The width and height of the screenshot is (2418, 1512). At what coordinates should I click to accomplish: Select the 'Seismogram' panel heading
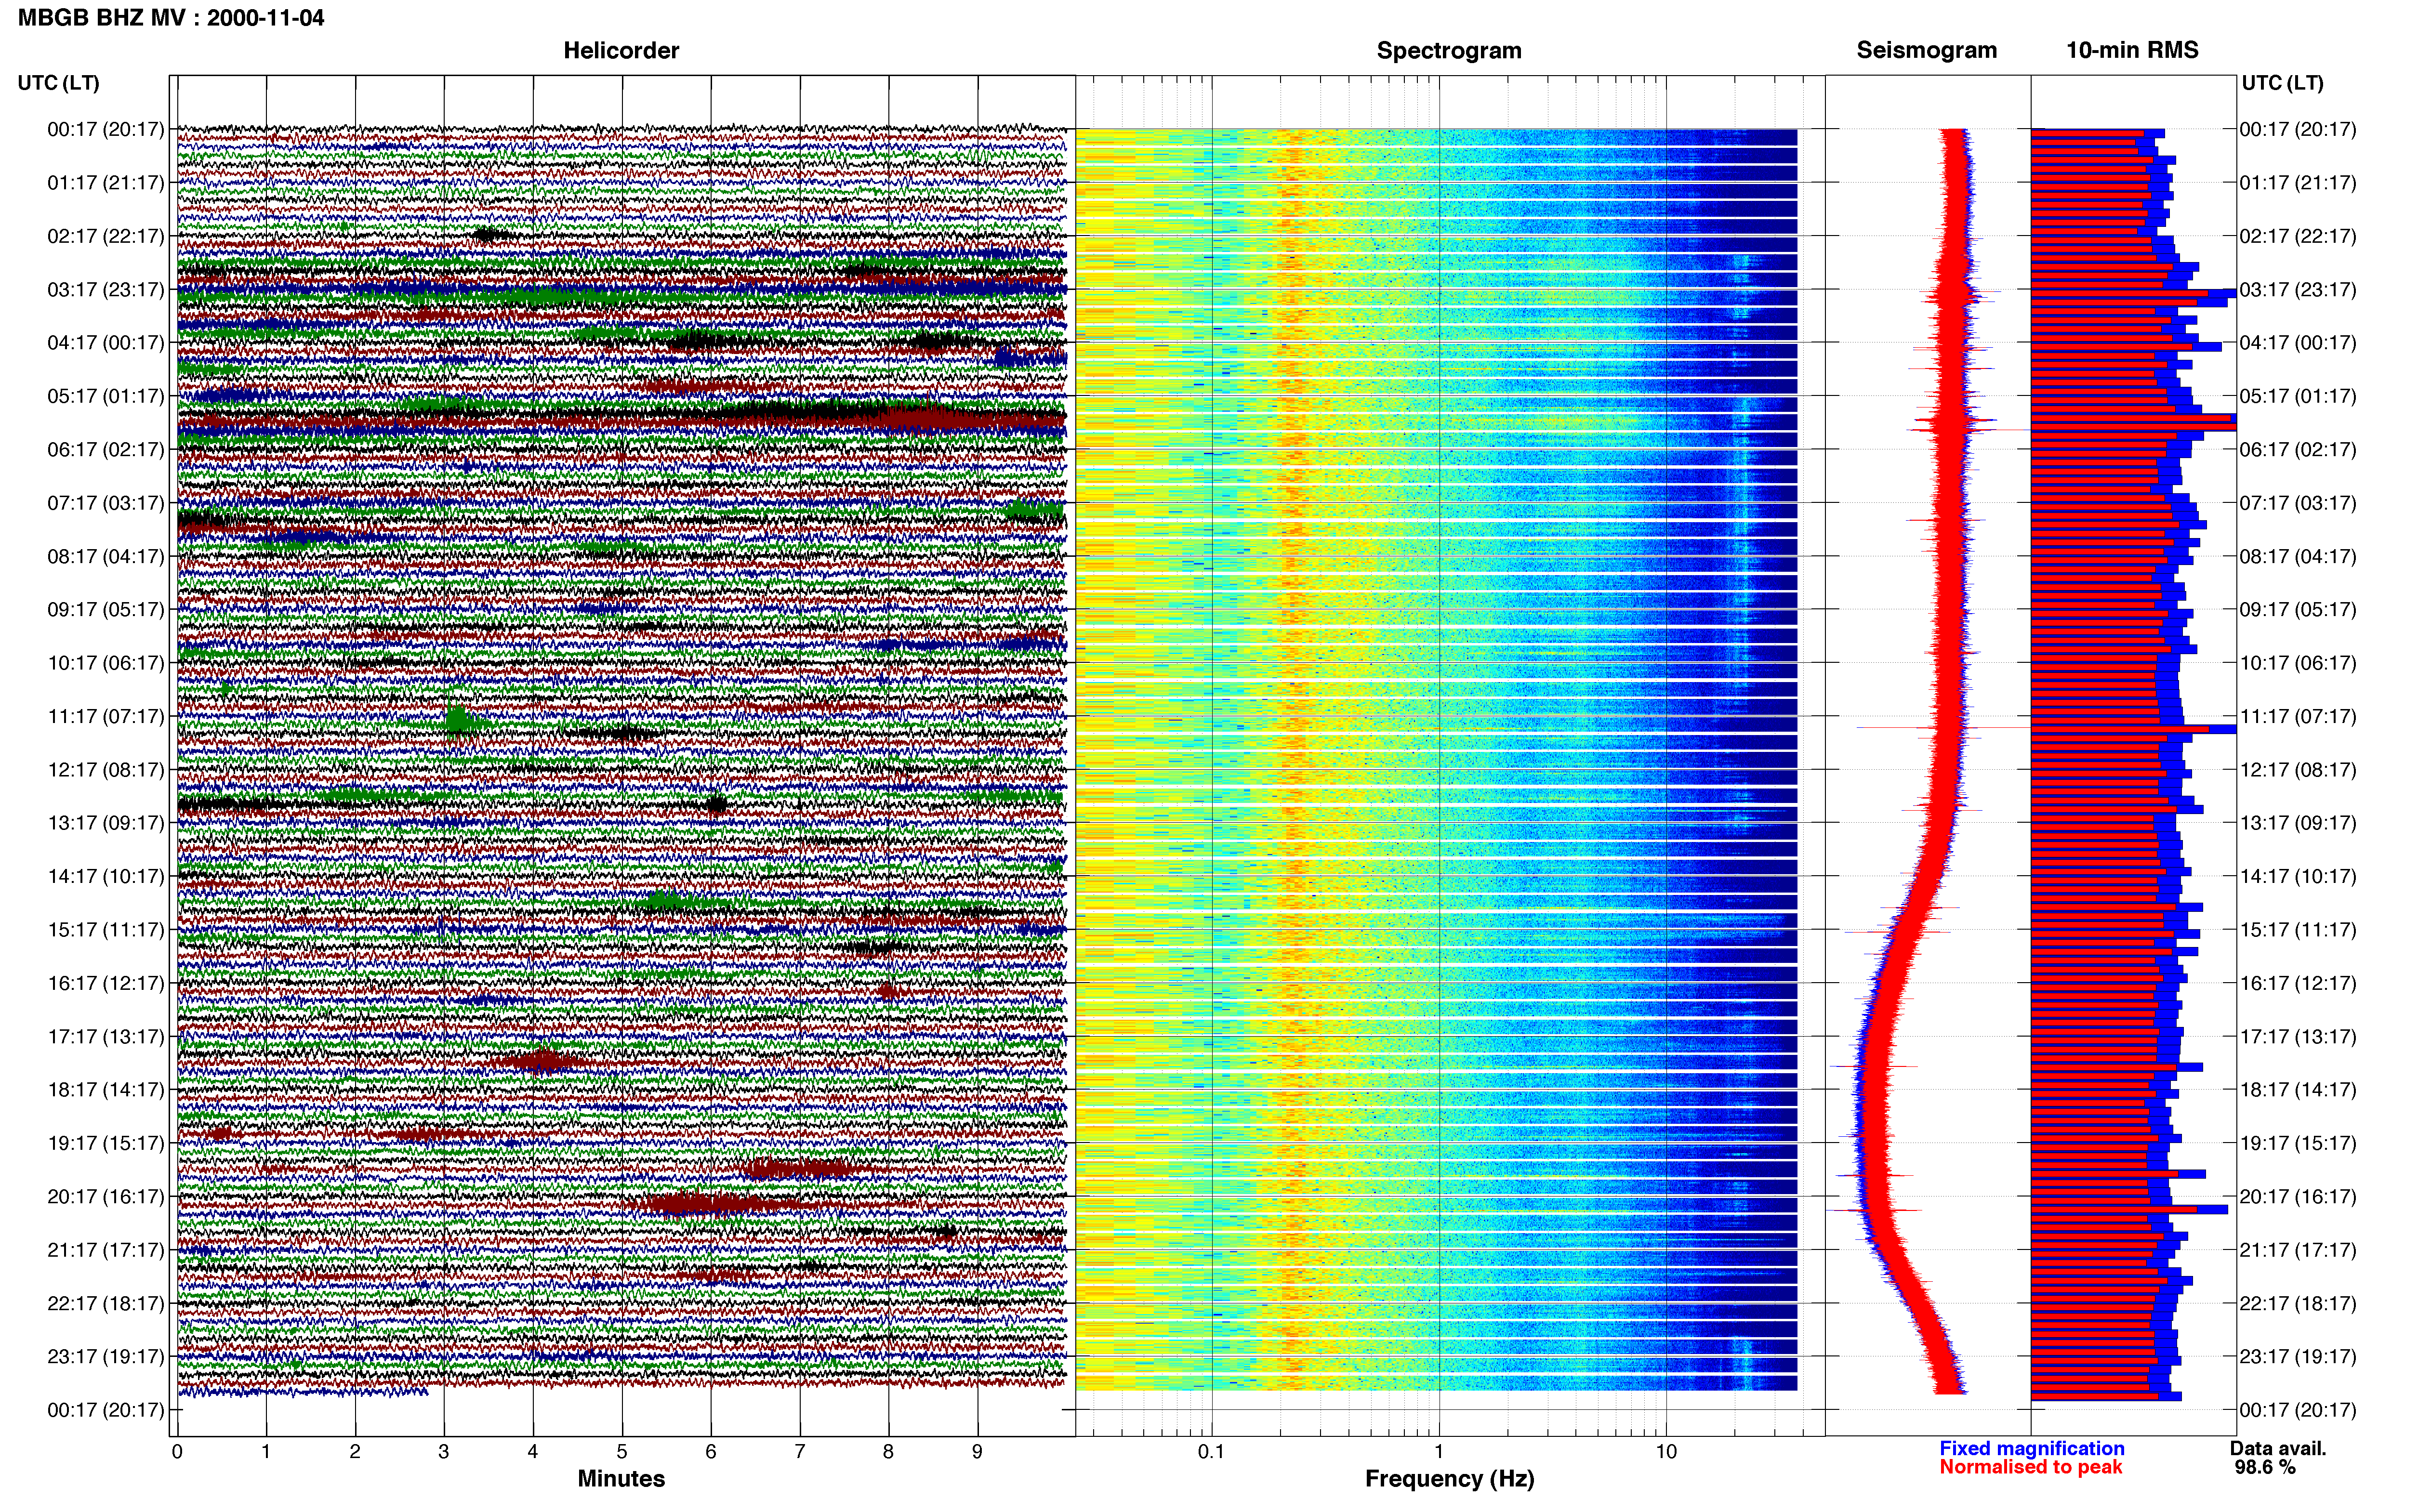tap(1926, 51)
